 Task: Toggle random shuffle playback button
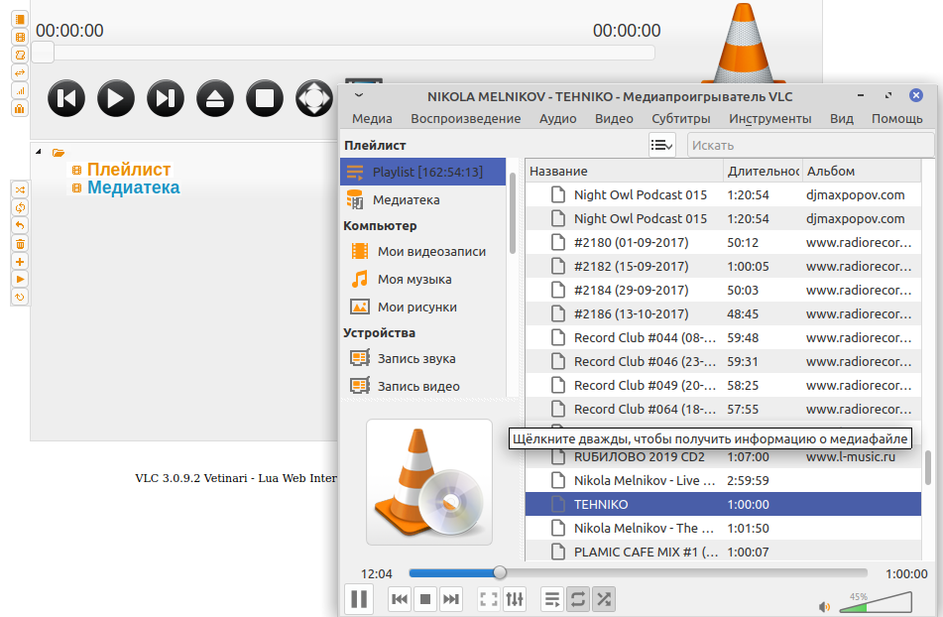(x=603, y=598)
